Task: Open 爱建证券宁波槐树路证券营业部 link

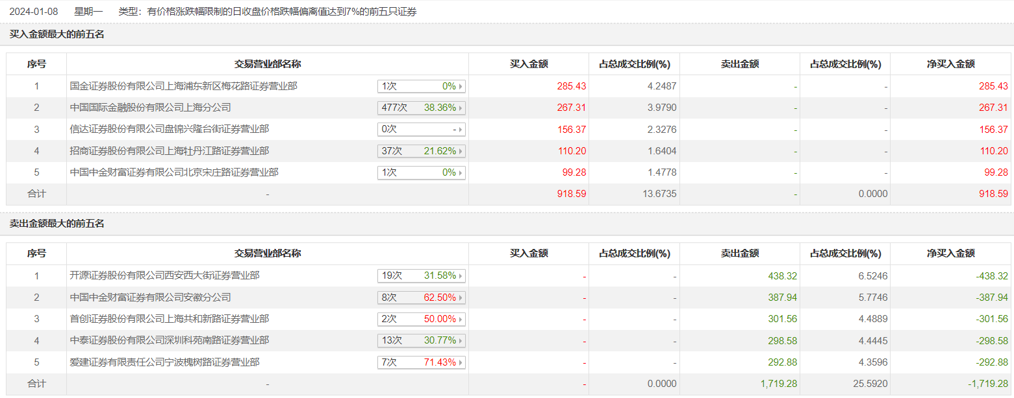Action: [164, 362]
